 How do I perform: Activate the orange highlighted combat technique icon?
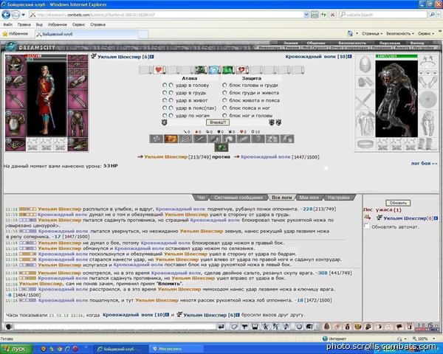(x=171, y=139)
